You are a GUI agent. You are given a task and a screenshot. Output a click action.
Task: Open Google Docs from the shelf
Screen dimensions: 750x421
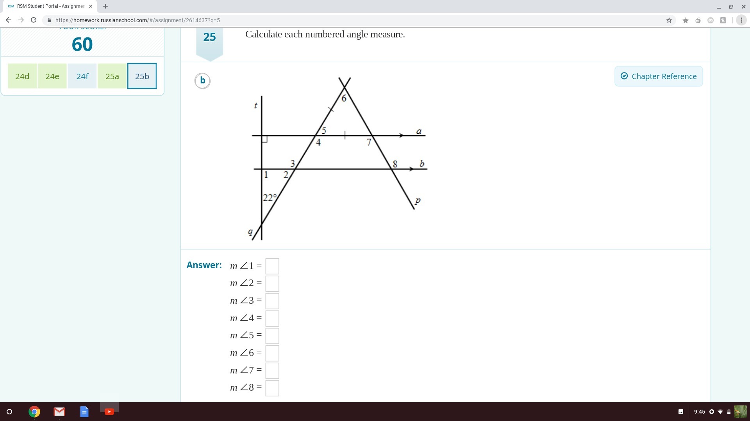click(x=84, y=412)
